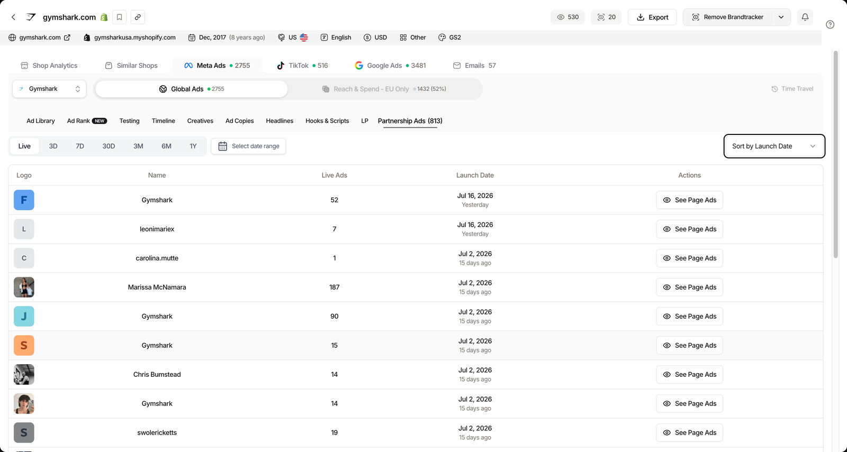Switch to Reach & Spend EU Only
The width and height of the screenshot is (847, 452).
(384, 89)
